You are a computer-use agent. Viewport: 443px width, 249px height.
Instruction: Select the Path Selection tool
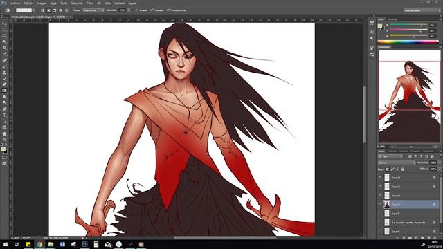[4, 121]
